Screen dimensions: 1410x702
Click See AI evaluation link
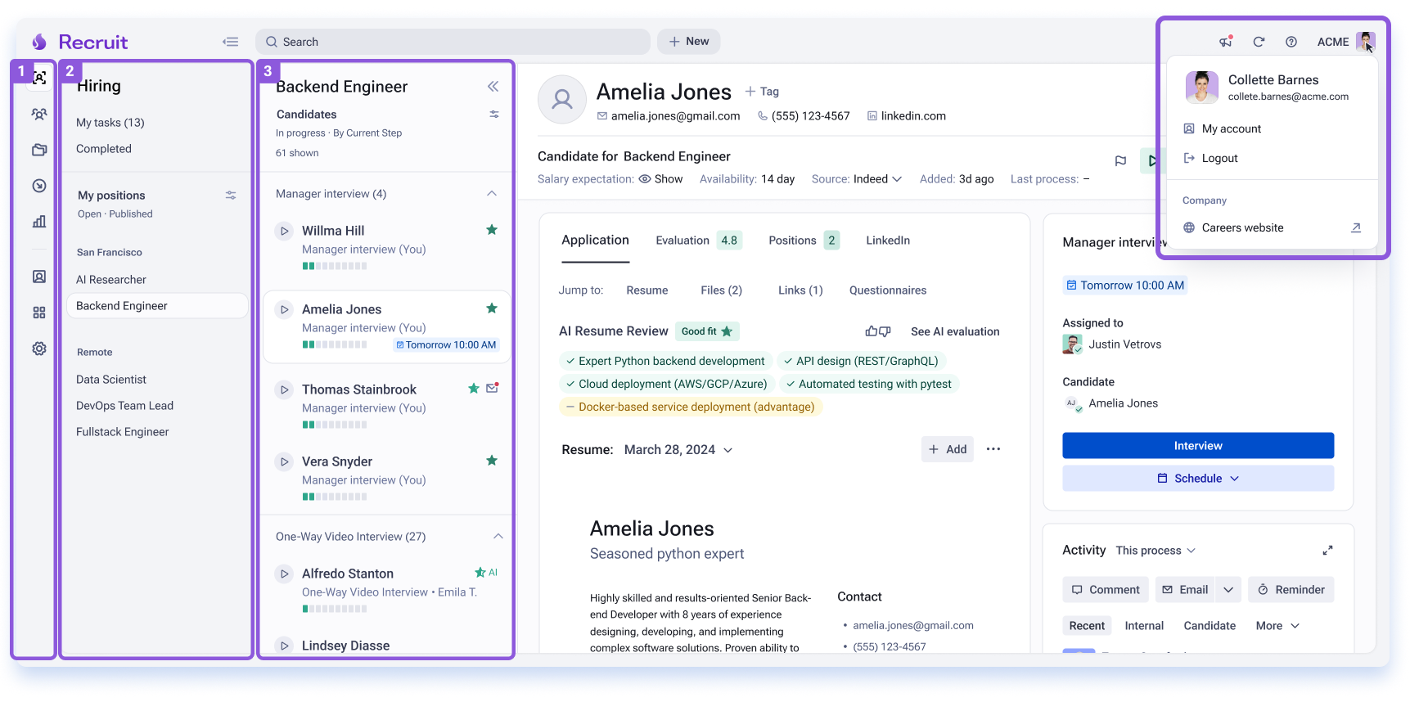click(955, 331)
